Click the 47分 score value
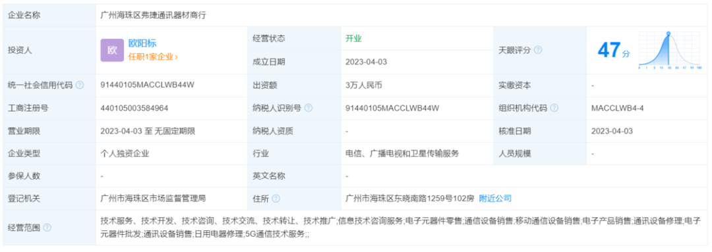Image resolution: width=712 pixels, height=252 pixels. point(614,51)
